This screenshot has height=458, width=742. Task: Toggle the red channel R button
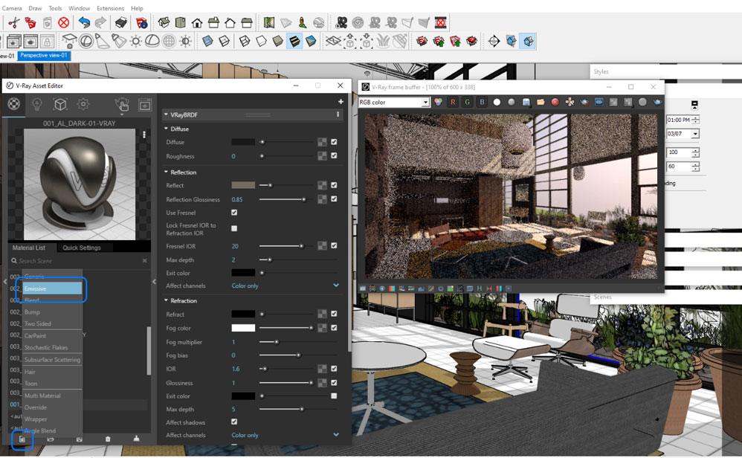point(454,102)
